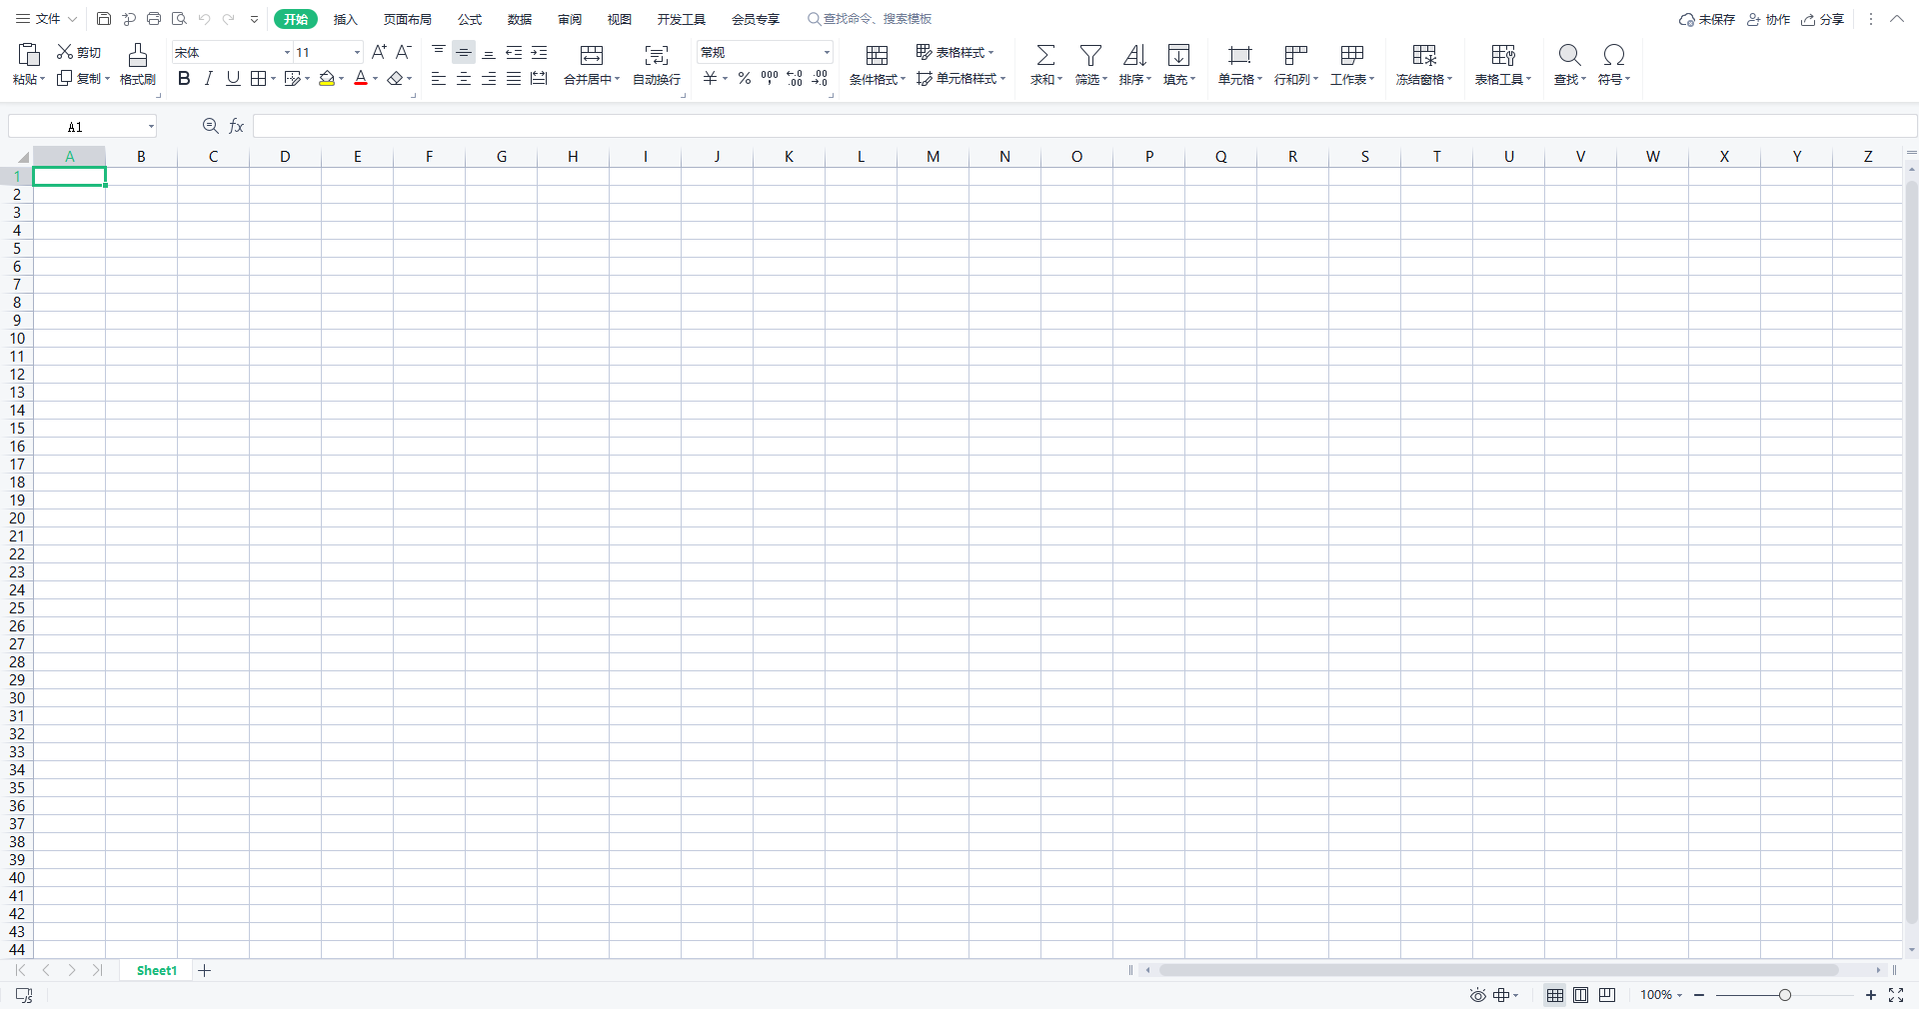Expand the number format dropdown
The width and height of the screenshot is (1919, 1009).
pyautogui.click(x=827, y=53)
